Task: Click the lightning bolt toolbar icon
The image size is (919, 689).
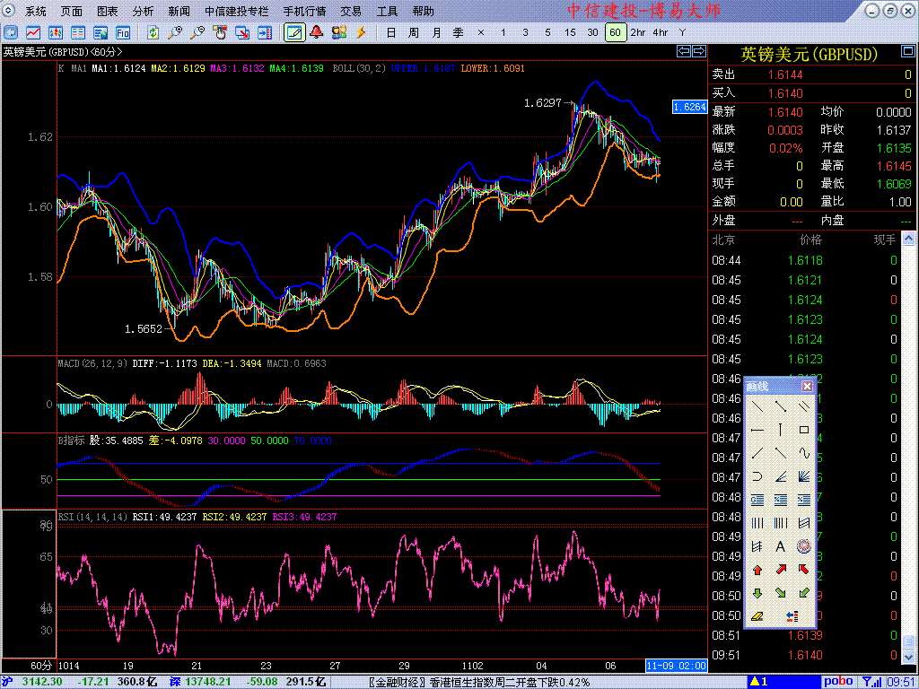Action: pos(362,32)
